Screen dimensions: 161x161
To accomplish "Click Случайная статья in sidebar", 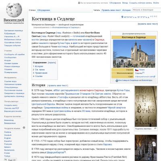I will 12,42.
